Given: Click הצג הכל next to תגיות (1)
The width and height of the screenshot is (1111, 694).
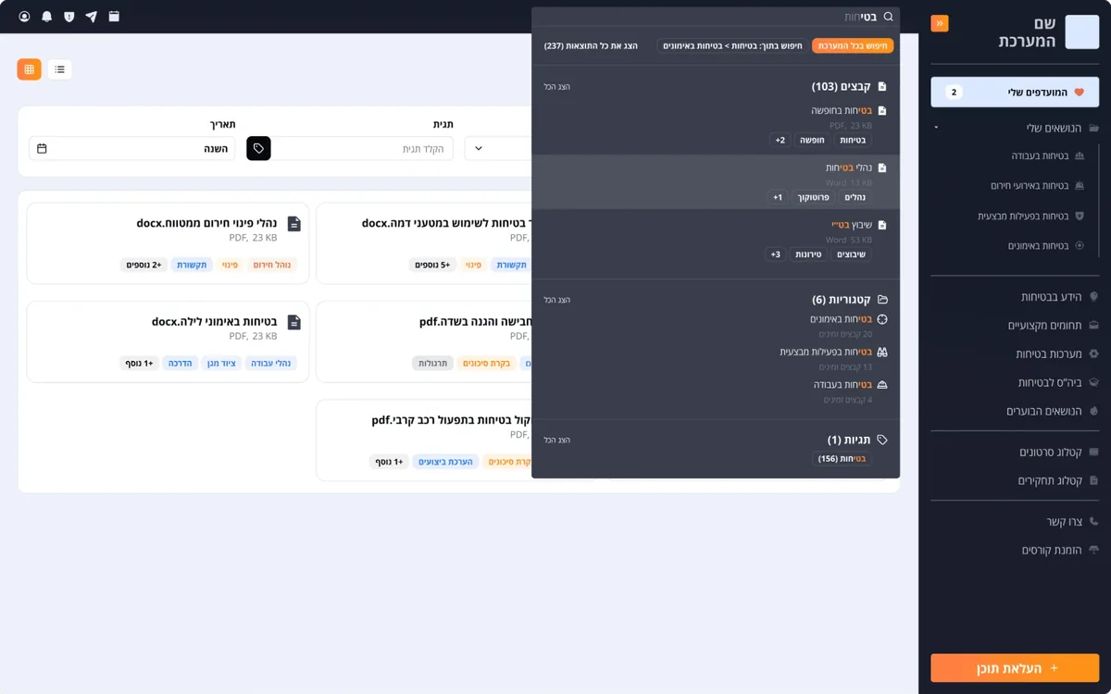Looking at the screenshot, I should tap(556, 440).
